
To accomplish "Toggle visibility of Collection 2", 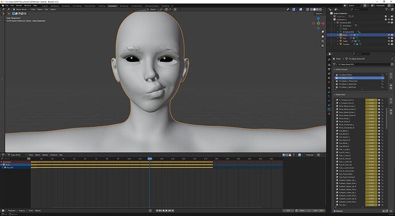I will 389,19.
